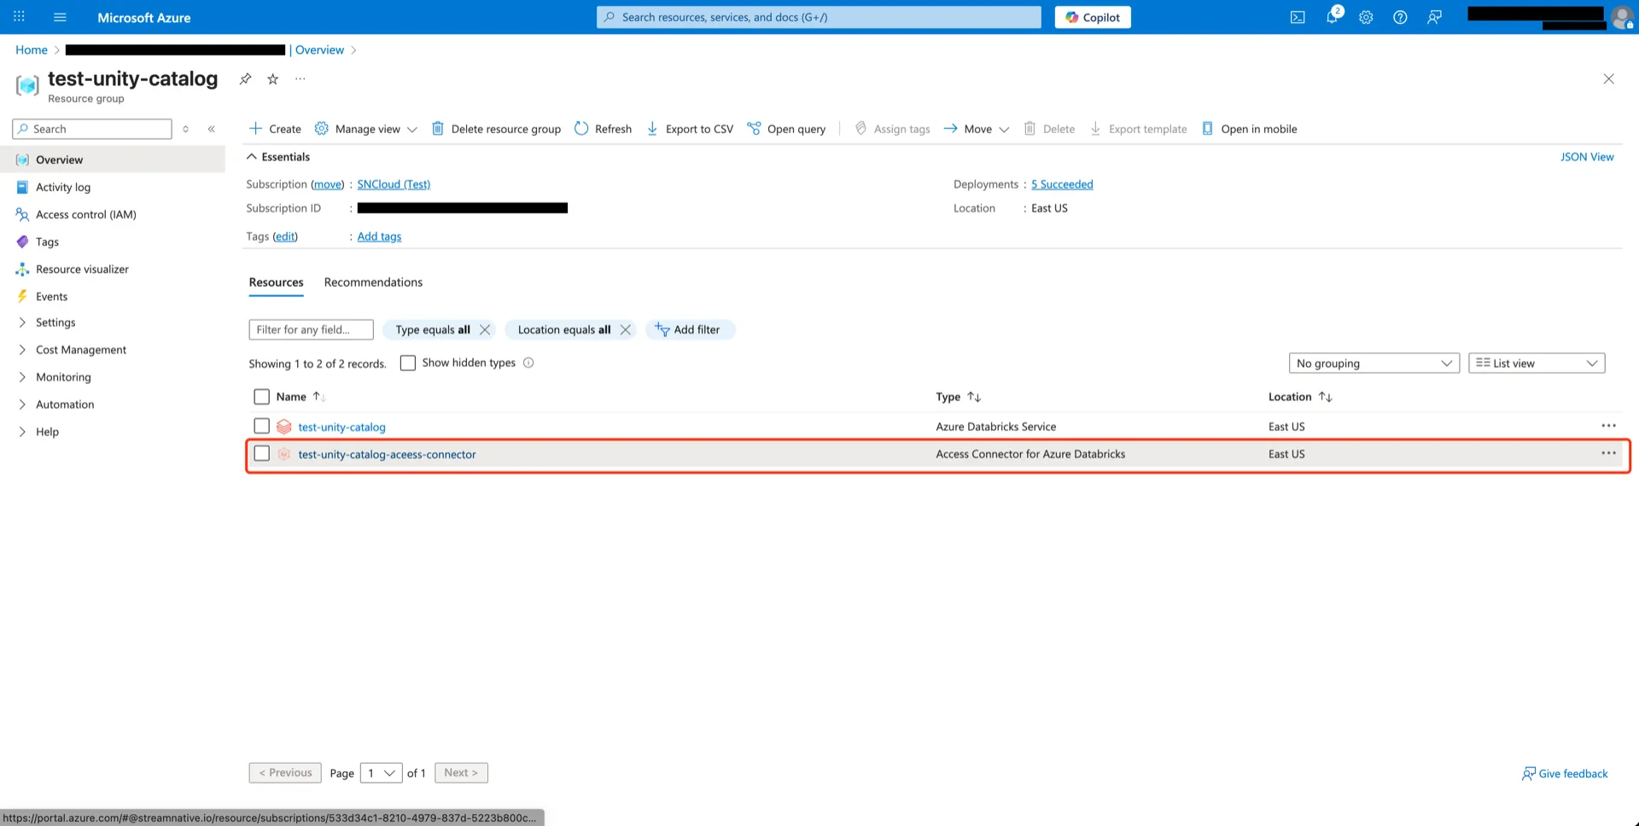The height and width of the screenshot is (826, 1639).
Task: Sort resources by Name column
Action: [x=300, y=397]
